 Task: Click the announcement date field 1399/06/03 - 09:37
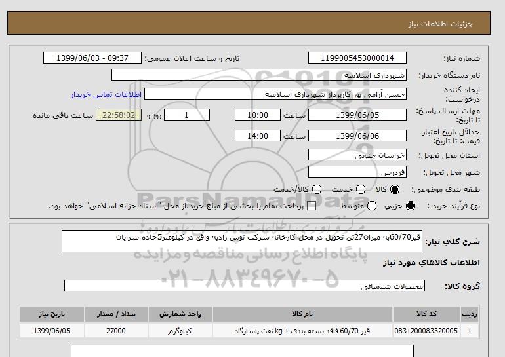[x=92, y=58]
